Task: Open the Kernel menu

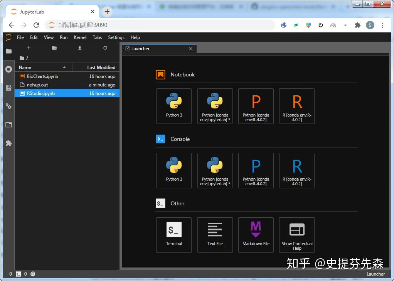Action: pos(80,37)
